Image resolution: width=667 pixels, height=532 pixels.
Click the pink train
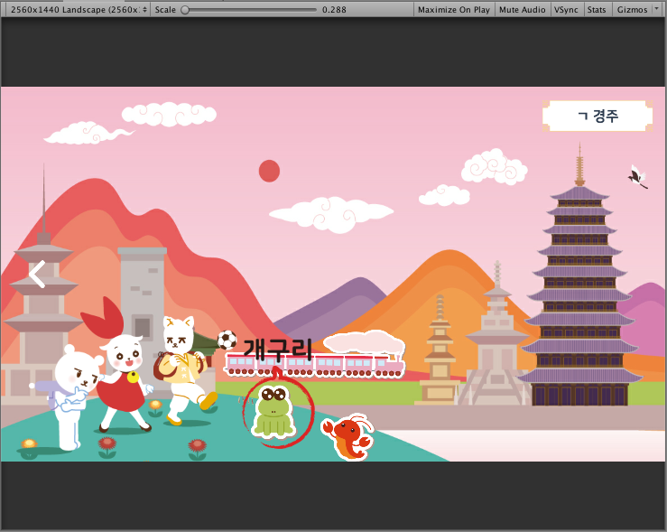315,365
